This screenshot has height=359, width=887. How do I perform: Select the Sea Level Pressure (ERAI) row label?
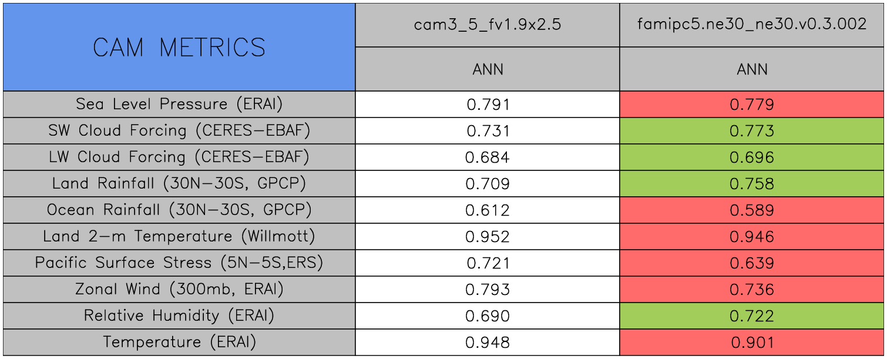click(x=179, y=105)
